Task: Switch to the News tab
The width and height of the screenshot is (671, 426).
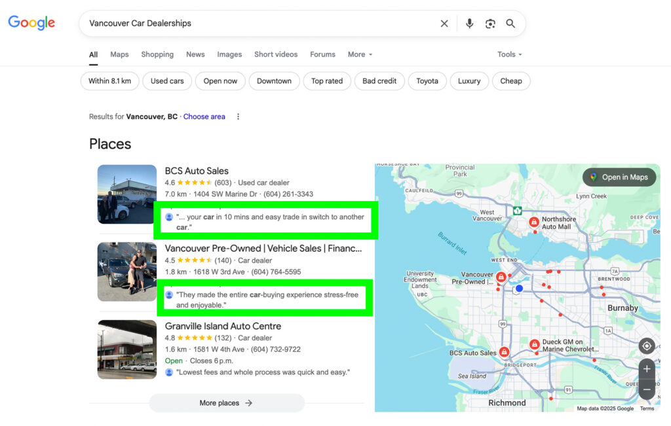Action: 195,55
